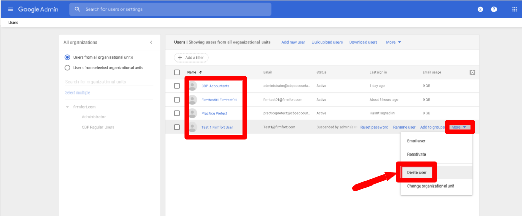The height and width of the screenshot is (216, 522).
Task: Click firmtest01@firmfort.com email cell
Action: click(282, 100)
